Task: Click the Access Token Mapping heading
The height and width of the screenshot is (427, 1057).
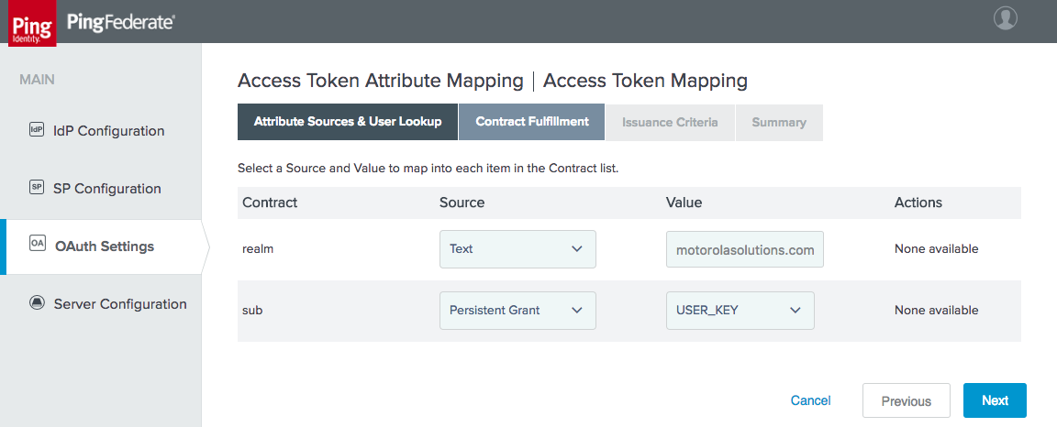Action: coord(645,81)
